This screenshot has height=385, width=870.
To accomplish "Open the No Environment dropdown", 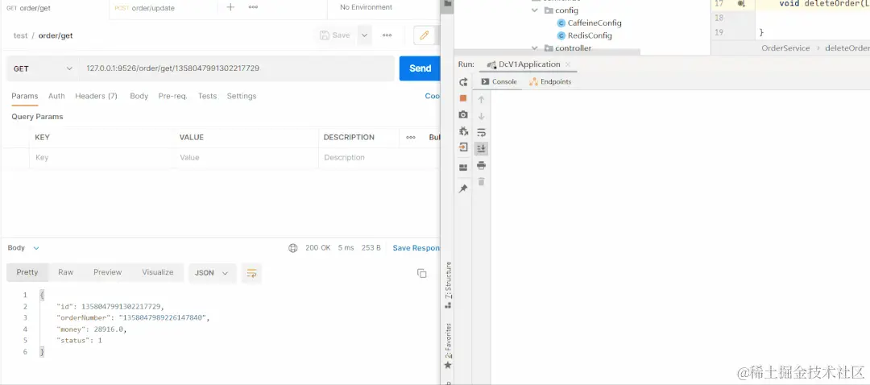I will point(367,7).
